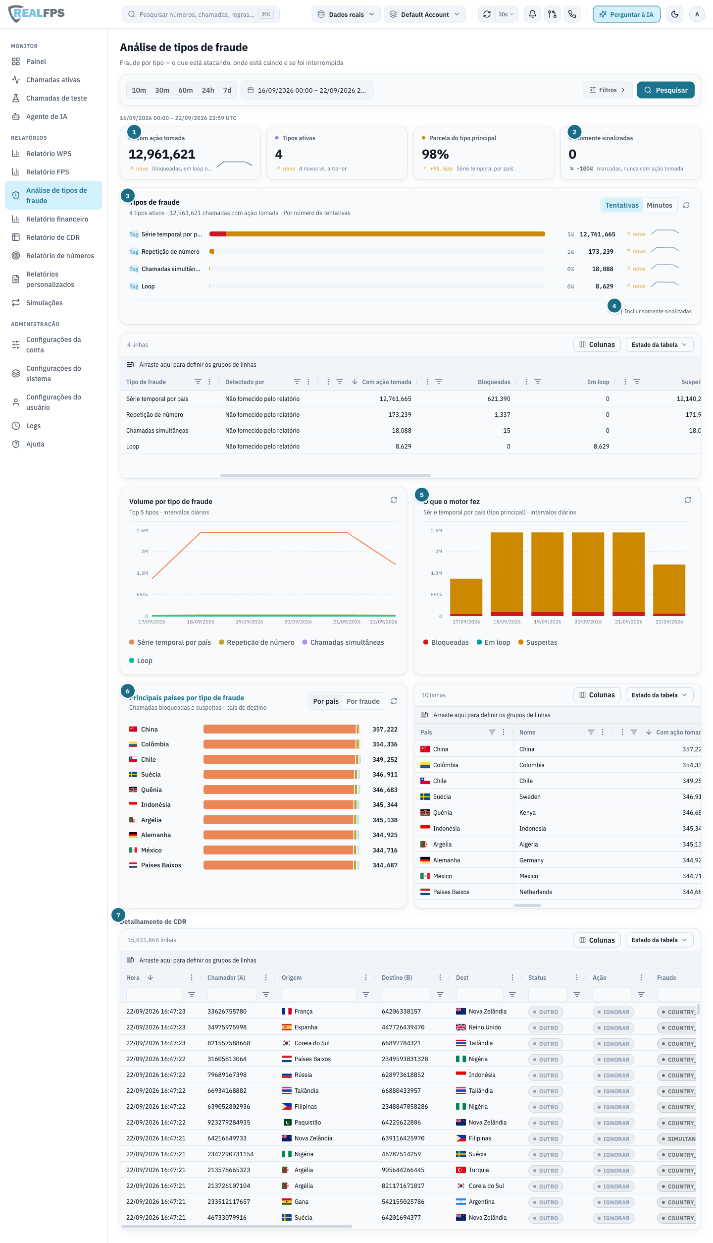Open column menu for Chamador (A) column
713x1243 pixels.
(266, 978)
